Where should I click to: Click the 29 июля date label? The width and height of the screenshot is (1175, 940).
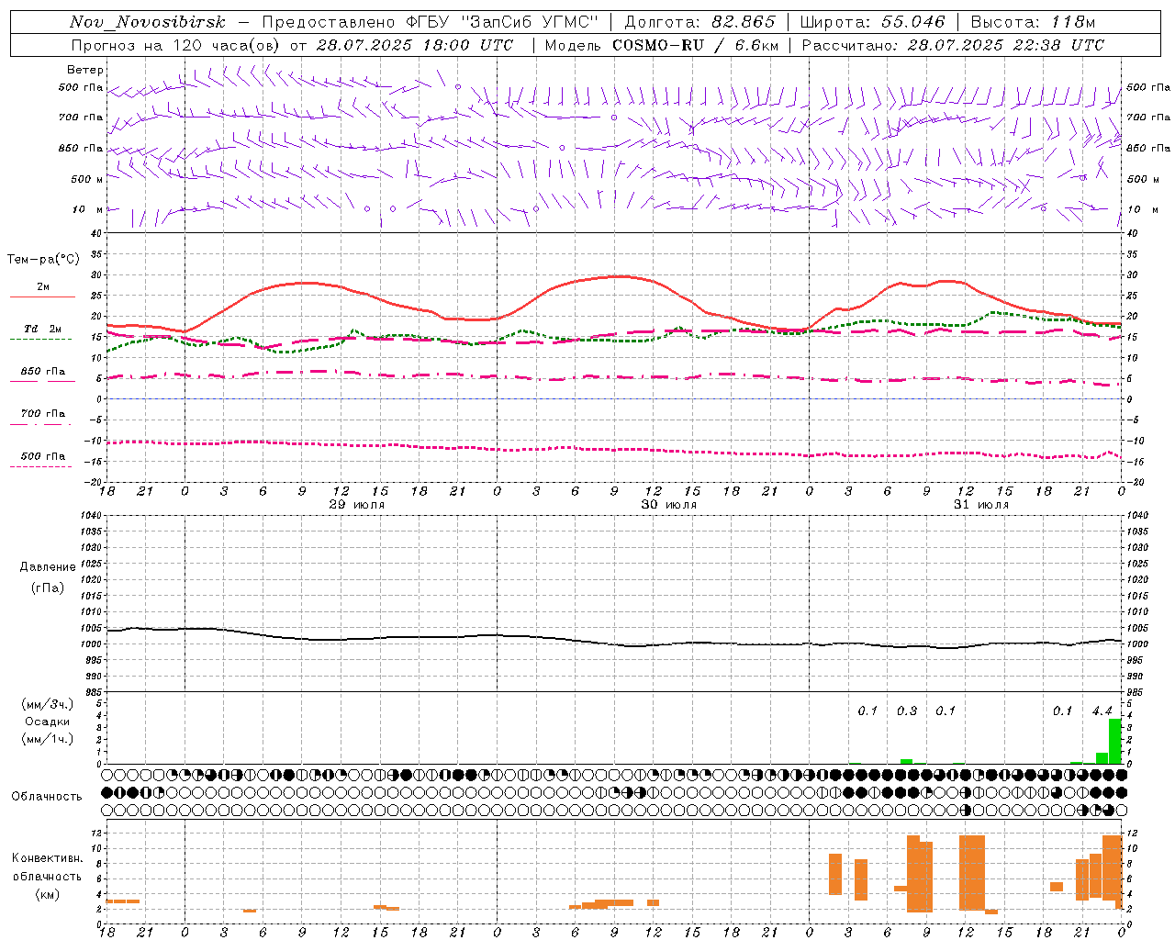[357, 505]
